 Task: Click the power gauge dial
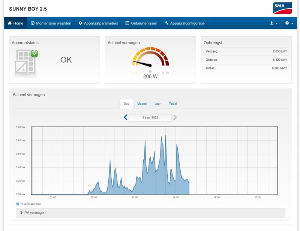pos(150,57)
